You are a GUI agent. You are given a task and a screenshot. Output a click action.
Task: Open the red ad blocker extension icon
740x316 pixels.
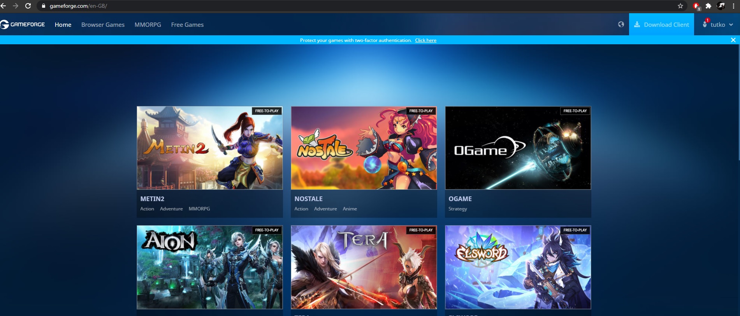point(696,6)
